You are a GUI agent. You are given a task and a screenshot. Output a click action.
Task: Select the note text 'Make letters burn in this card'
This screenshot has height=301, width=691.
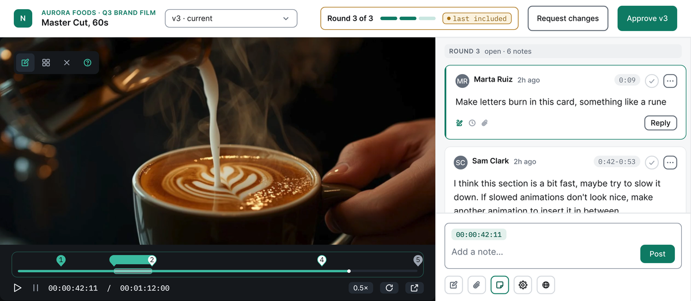(516, 102)
